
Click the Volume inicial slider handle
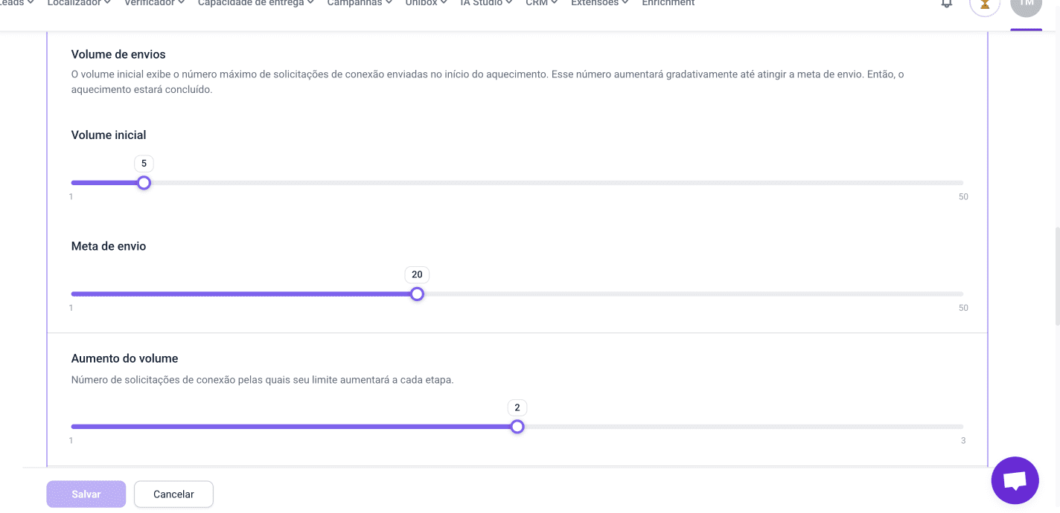[x=144, y=183]
